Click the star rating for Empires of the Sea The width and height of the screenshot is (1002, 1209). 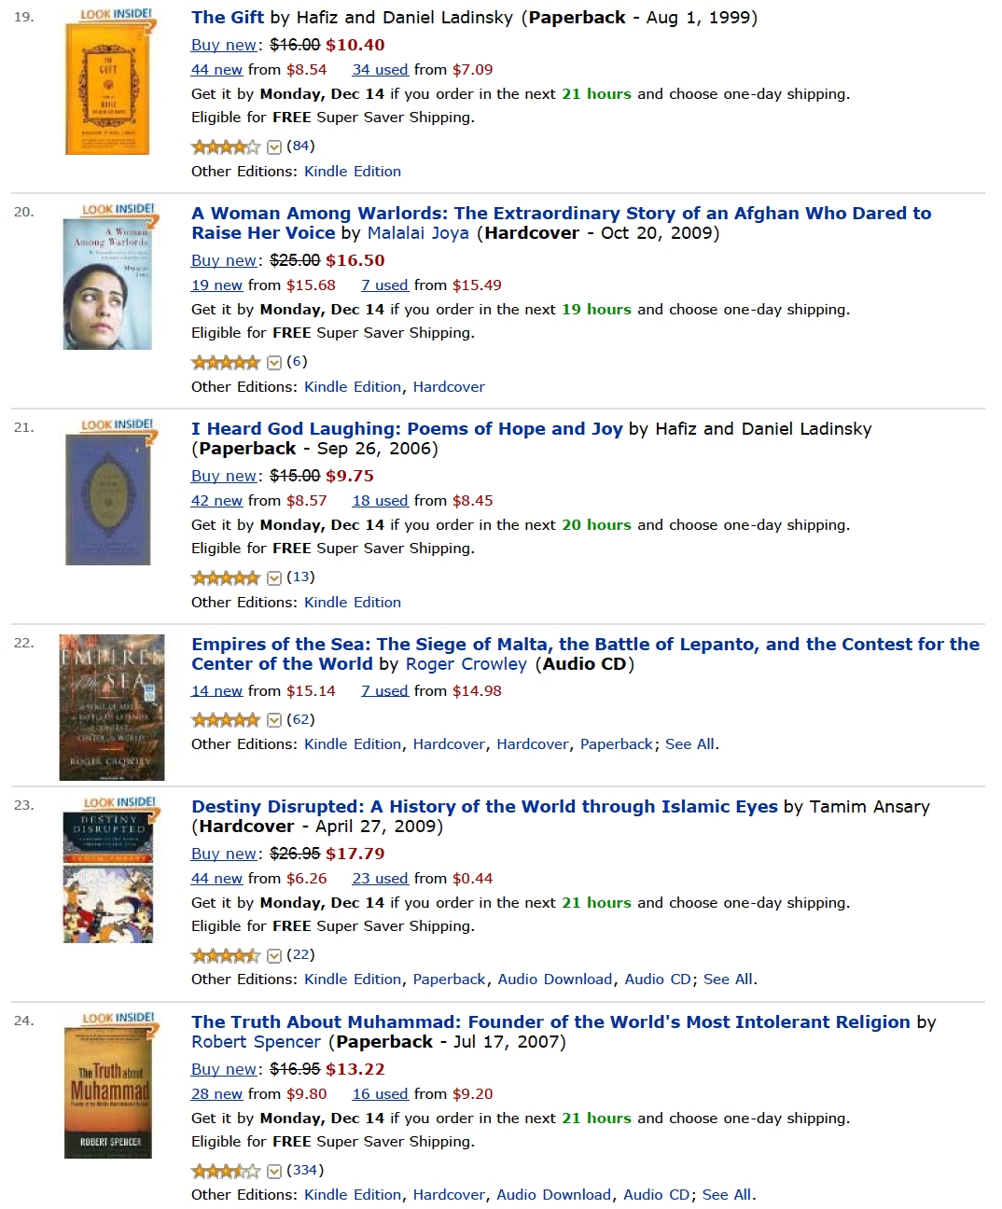click(225, 720)
